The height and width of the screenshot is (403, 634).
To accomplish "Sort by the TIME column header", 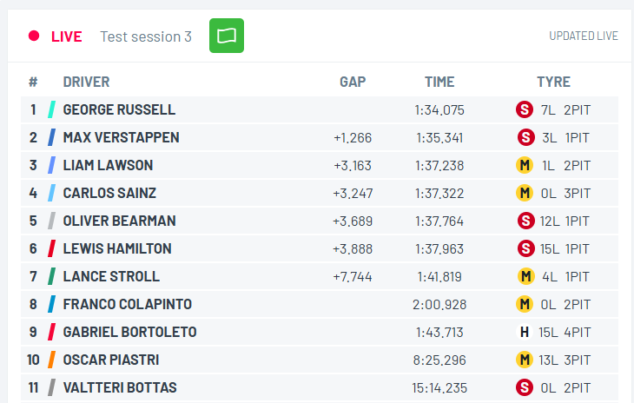I will tap(439, 82).
